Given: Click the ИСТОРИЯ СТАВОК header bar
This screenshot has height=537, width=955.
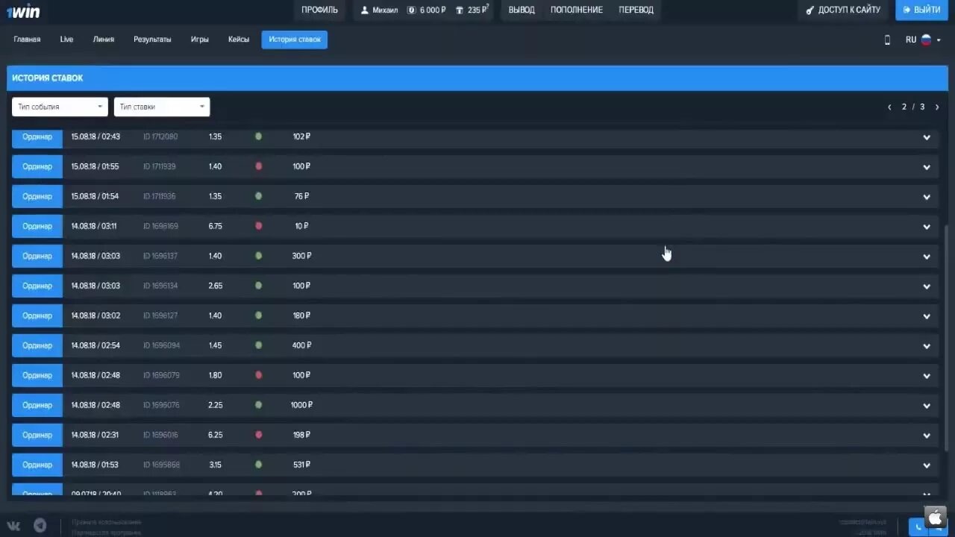Looking at the screenshot, I should (x=477, y=78).
